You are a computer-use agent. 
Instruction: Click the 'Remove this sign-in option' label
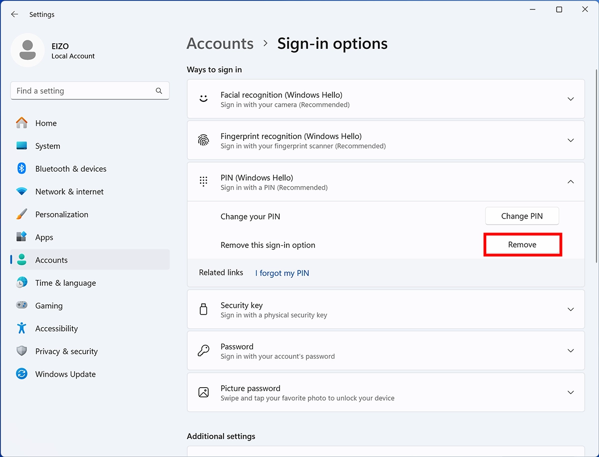tap(268, 245)
